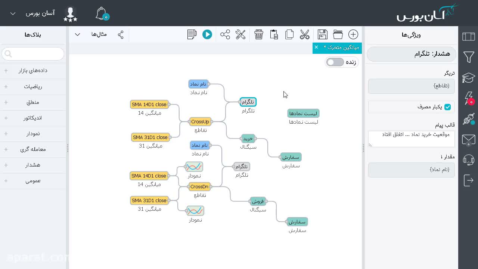Image resolution: width=478 pixels, height=269 pixels.
Task: Expand the هشدار blocks category
Action: coord(33,165)
